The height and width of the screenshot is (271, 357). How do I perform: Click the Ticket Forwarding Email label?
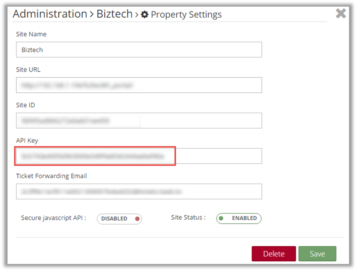click(x=51, y=176)
